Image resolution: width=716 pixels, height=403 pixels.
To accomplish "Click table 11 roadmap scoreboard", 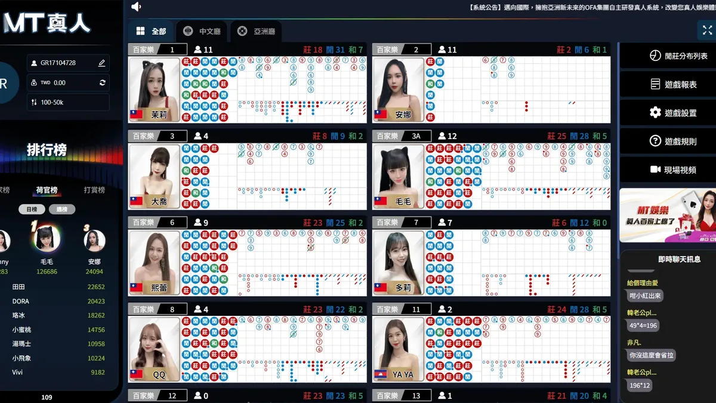I will pos(518,350).
